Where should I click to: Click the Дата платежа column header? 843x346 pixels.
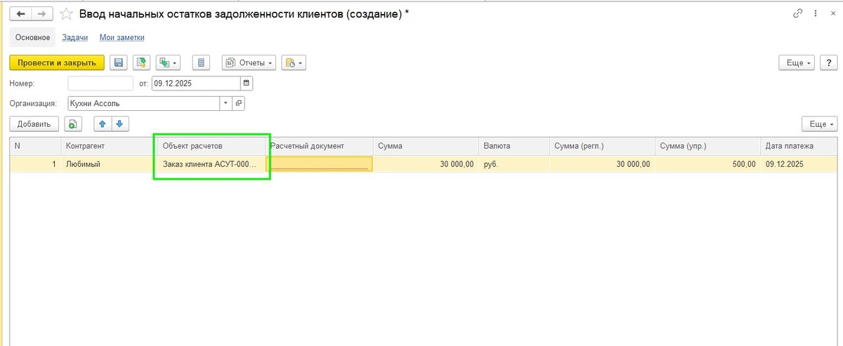799,146
